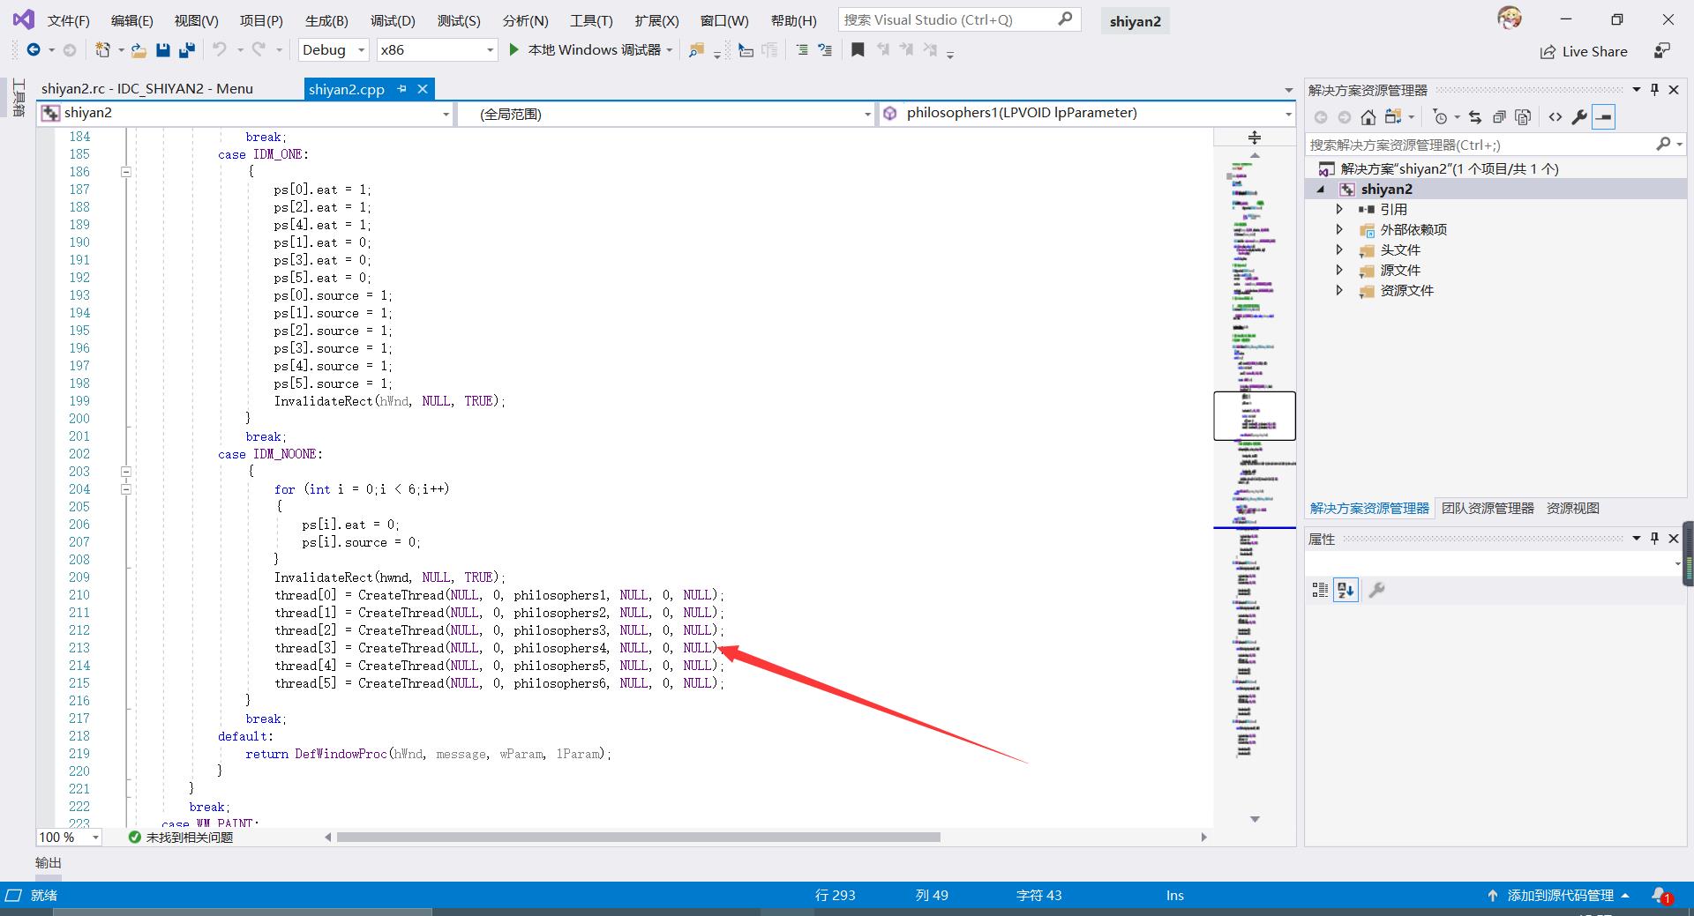This screenshot has width=1694, height=916.
Task: Click the Navigate Backward arrow icon
Action: [x=34, y=50]
